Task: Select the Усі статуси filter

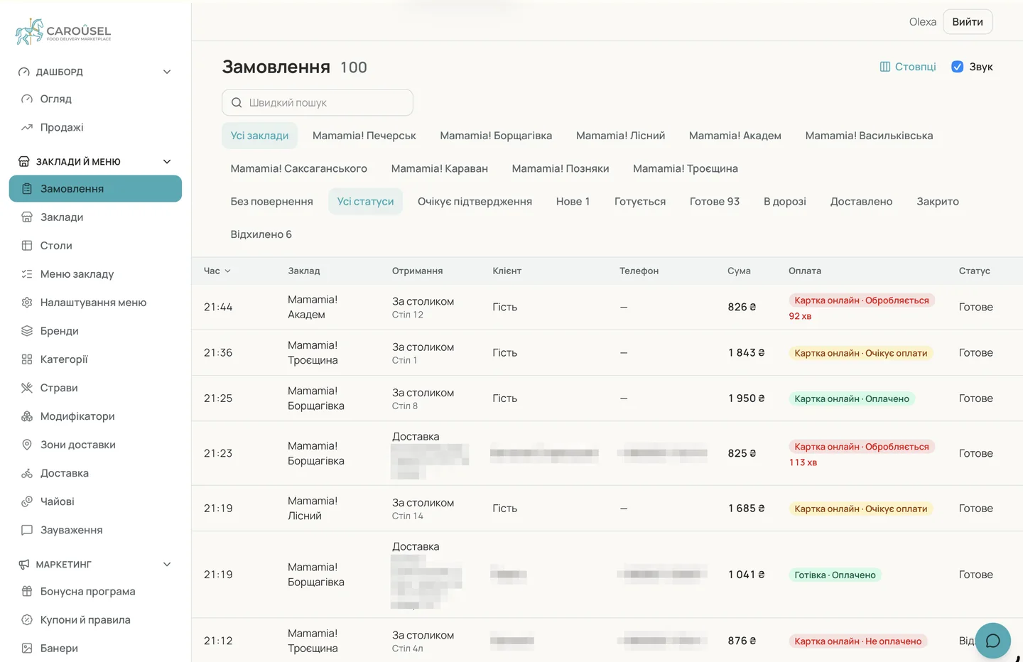Action: tap(365, 202)
